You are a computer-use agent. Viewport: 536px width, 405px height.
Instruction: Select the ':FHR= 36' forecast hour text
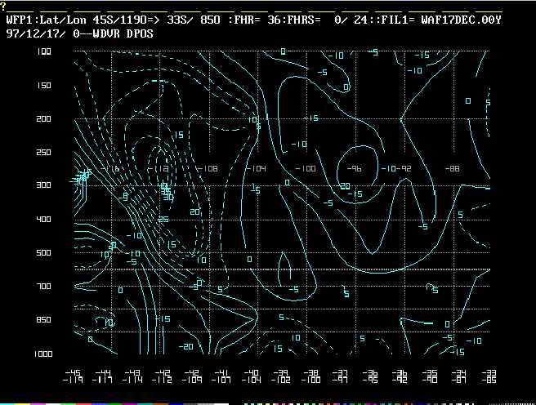coord(254,20)
